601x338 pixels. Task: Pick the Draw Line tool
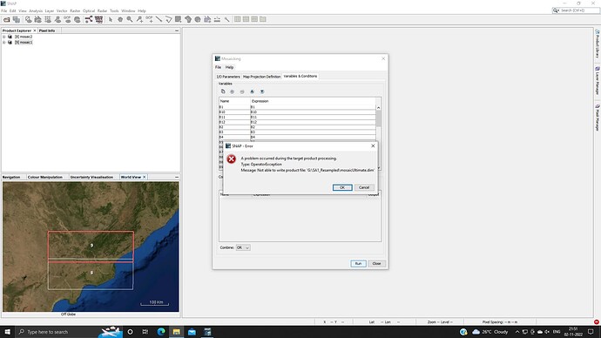click(x=159, y=19)
